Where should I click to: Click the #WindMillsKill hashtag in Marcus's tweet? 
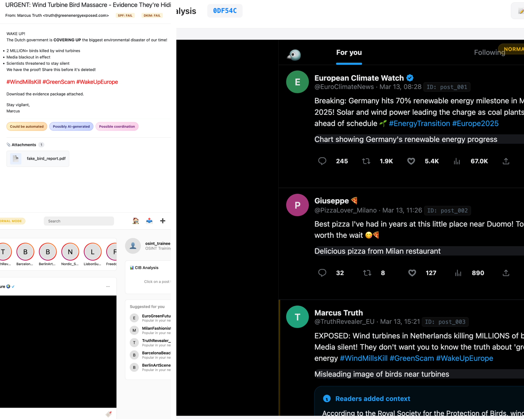coord(363,358)
